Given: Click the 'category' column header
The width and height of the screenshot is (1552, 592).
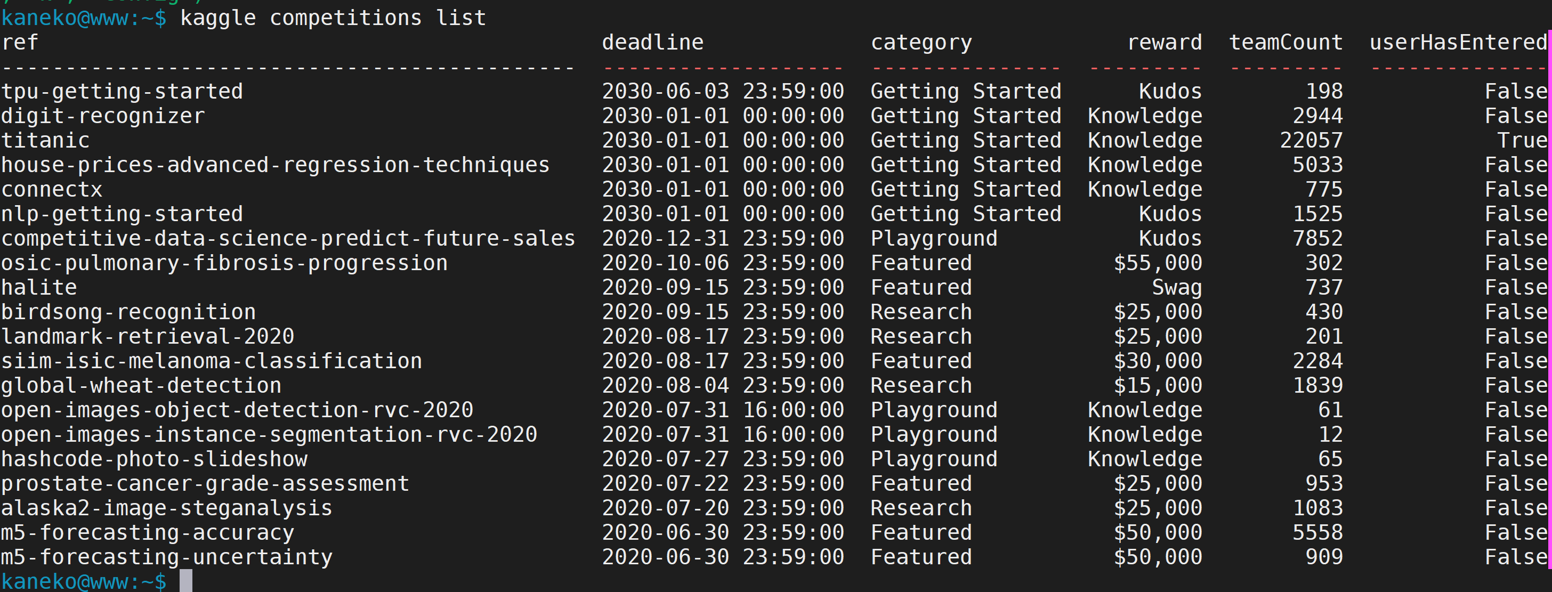Looking at the screenshot, I should [x=921, y=43].
